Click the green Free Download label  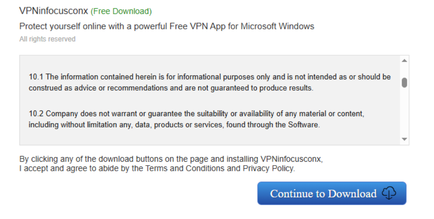point(121,11)
